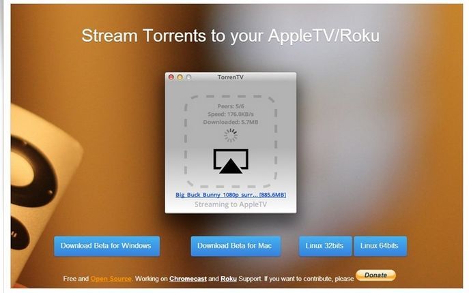The image size is (469, 293).
Task: Click the 'Peers: 5/6' status text
Action: (231, 106)
